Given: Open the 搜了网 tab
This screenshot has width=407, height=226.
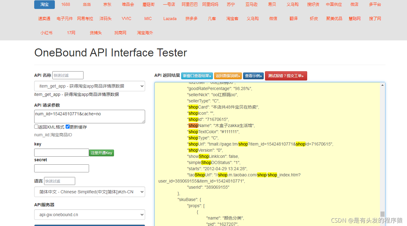Looking at the screenshot, I should [x=375, y=18].
